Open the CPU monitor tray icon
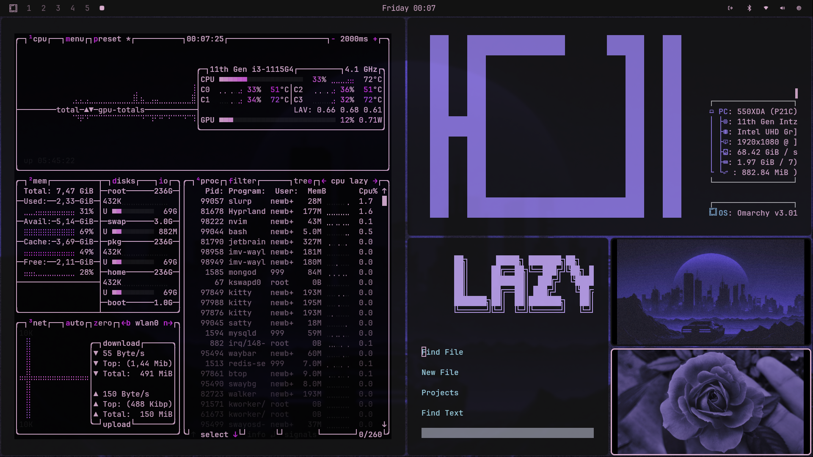Viewport: 813px width, 457px height. pyautogui.click(x=799, y=8)
